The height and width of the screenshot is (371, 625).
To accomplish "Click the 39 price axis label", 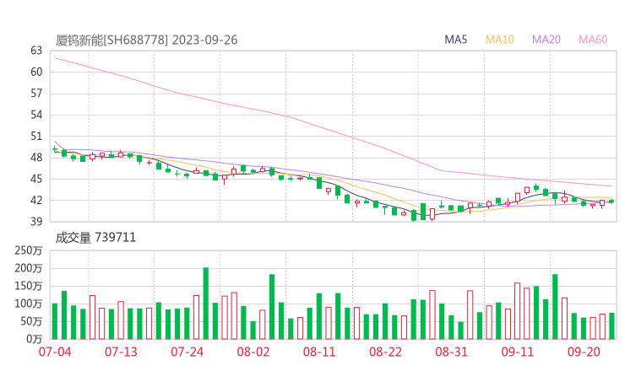I will point(35,222).
